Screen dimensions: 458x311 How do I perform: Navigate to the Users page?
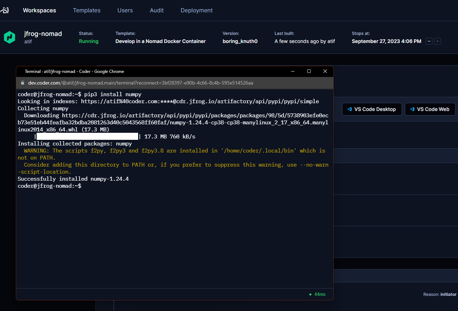click(125, 10)
